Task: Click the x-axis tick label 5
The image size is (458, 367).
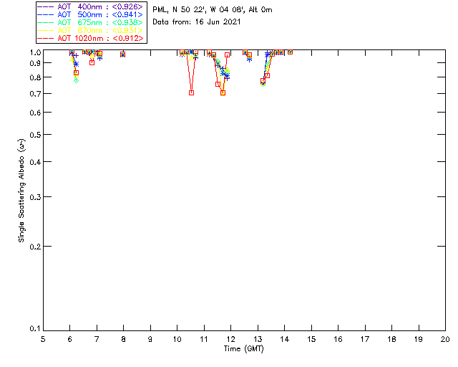Action: pyautogui.click(x=43, y=338)
